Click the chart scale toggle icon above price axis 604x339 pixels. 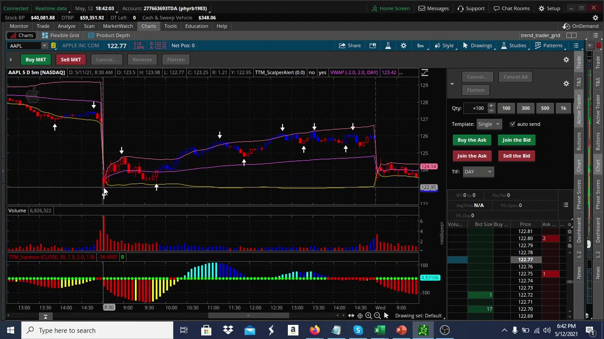425,73
